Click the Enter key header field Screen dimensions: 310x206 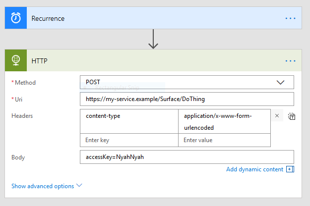129,140
